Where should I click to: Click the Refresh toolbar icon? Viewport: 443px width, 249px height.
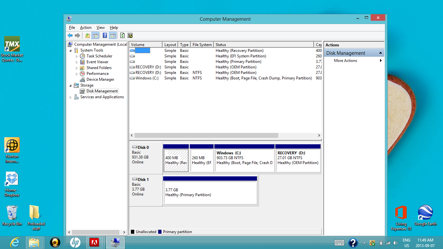coord(123,36)
